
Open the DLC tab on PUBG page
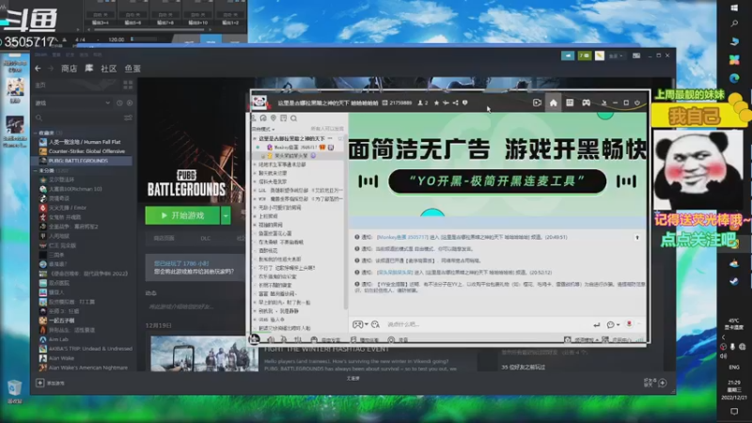click(x=205, y=239)
